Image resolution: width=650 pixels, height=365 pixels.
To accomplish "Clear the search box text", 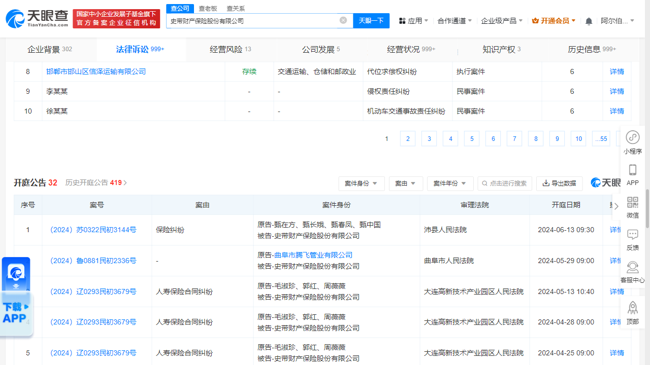I will [343, 20].
